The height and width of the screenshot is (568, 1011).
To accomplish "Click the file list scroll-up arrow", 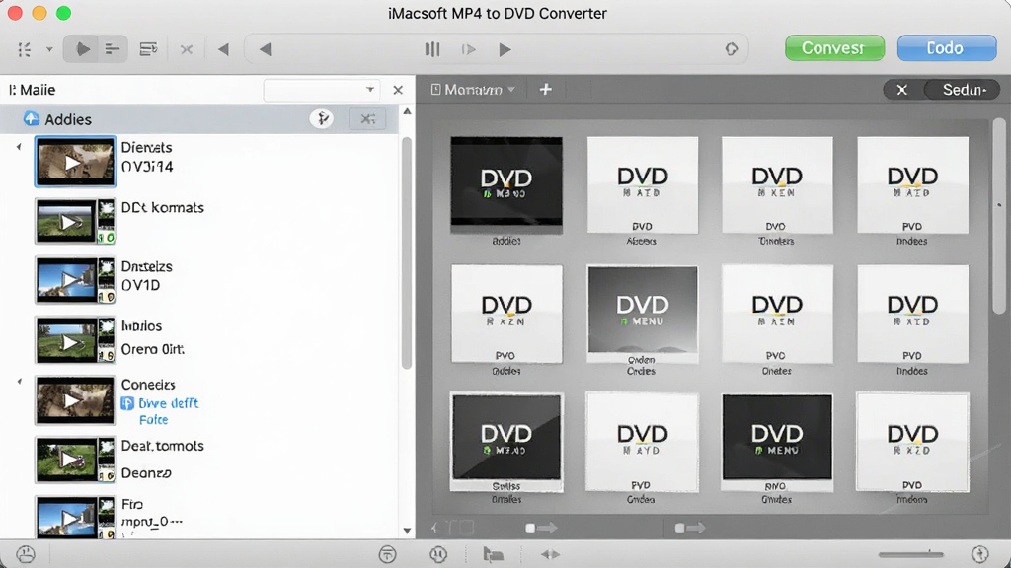I will tap(407, 112).
